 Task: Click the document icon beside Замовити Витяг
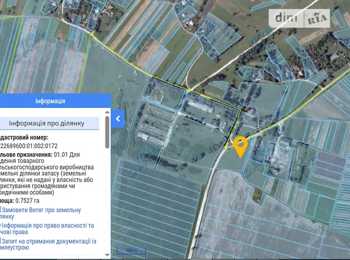(1, 210)
